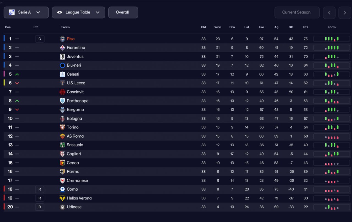The height and width of the screenshot is (222, 352).
Task: Open the Serie A competition dropdown
Action: click(x=26, y=12)
